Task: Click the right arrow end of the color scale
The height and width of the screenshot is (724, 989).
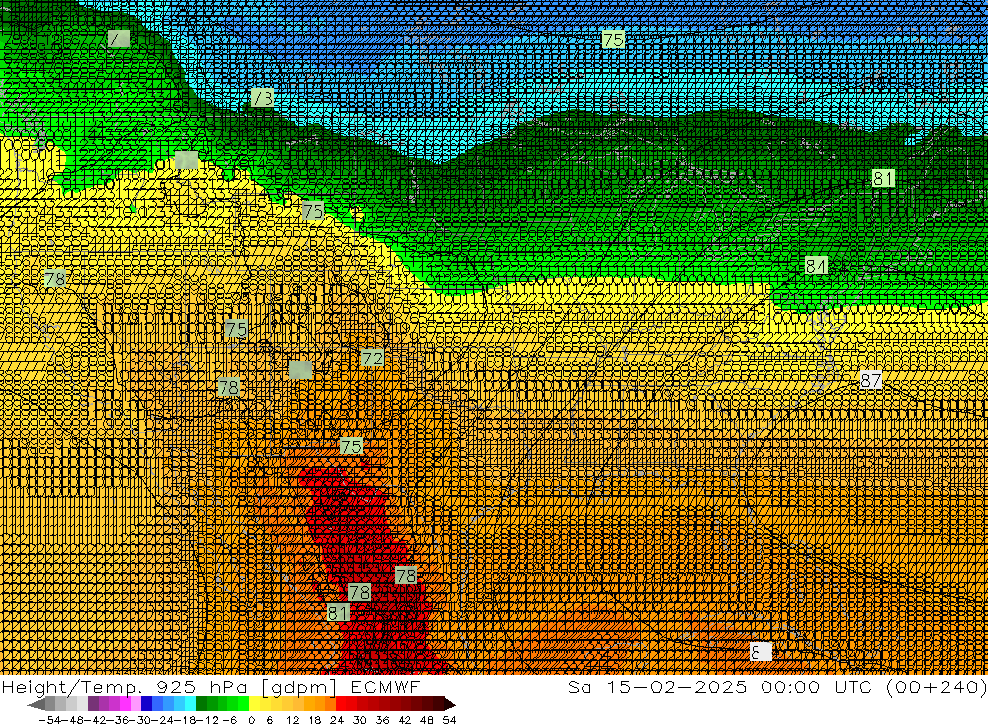Action: (x=450, y=704)
